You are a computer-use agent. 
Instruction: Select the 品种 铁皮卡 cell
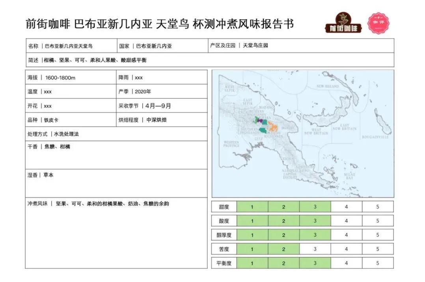tap(71, 120)
